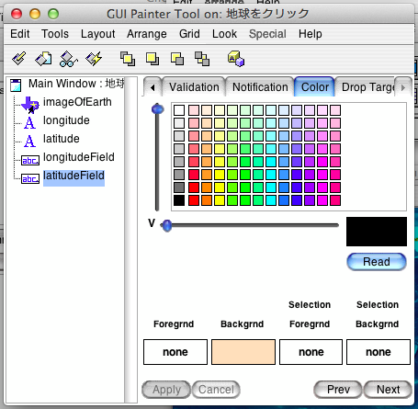The image size is (418, 409).
Task: Click the abc input icon beside latitudeField
Action: click(30, 178)
